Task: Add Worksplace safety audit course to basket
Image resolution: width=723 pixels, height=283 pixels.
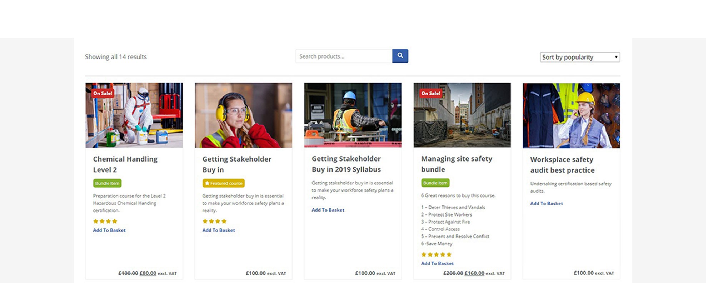Action: click(547, 203)
